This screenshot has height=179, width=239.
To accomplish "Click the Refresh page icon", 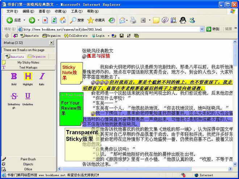I will point(54,20).
